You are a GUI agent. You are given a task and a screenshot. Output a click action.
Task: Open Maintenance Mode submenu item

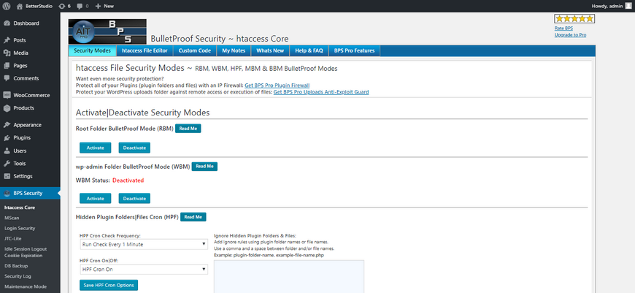(x=26, y=286)
